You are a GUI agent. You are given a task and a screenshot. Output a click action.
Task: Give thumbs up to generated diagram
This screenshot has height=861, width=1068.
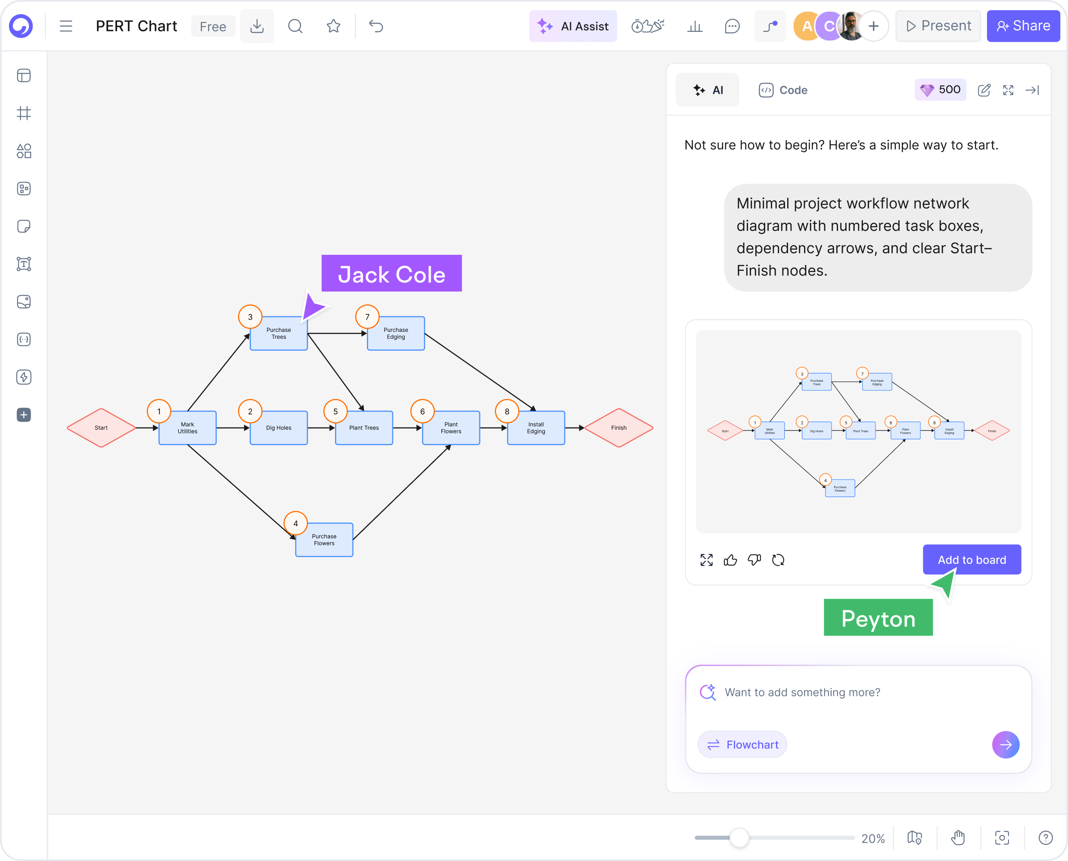730,560
